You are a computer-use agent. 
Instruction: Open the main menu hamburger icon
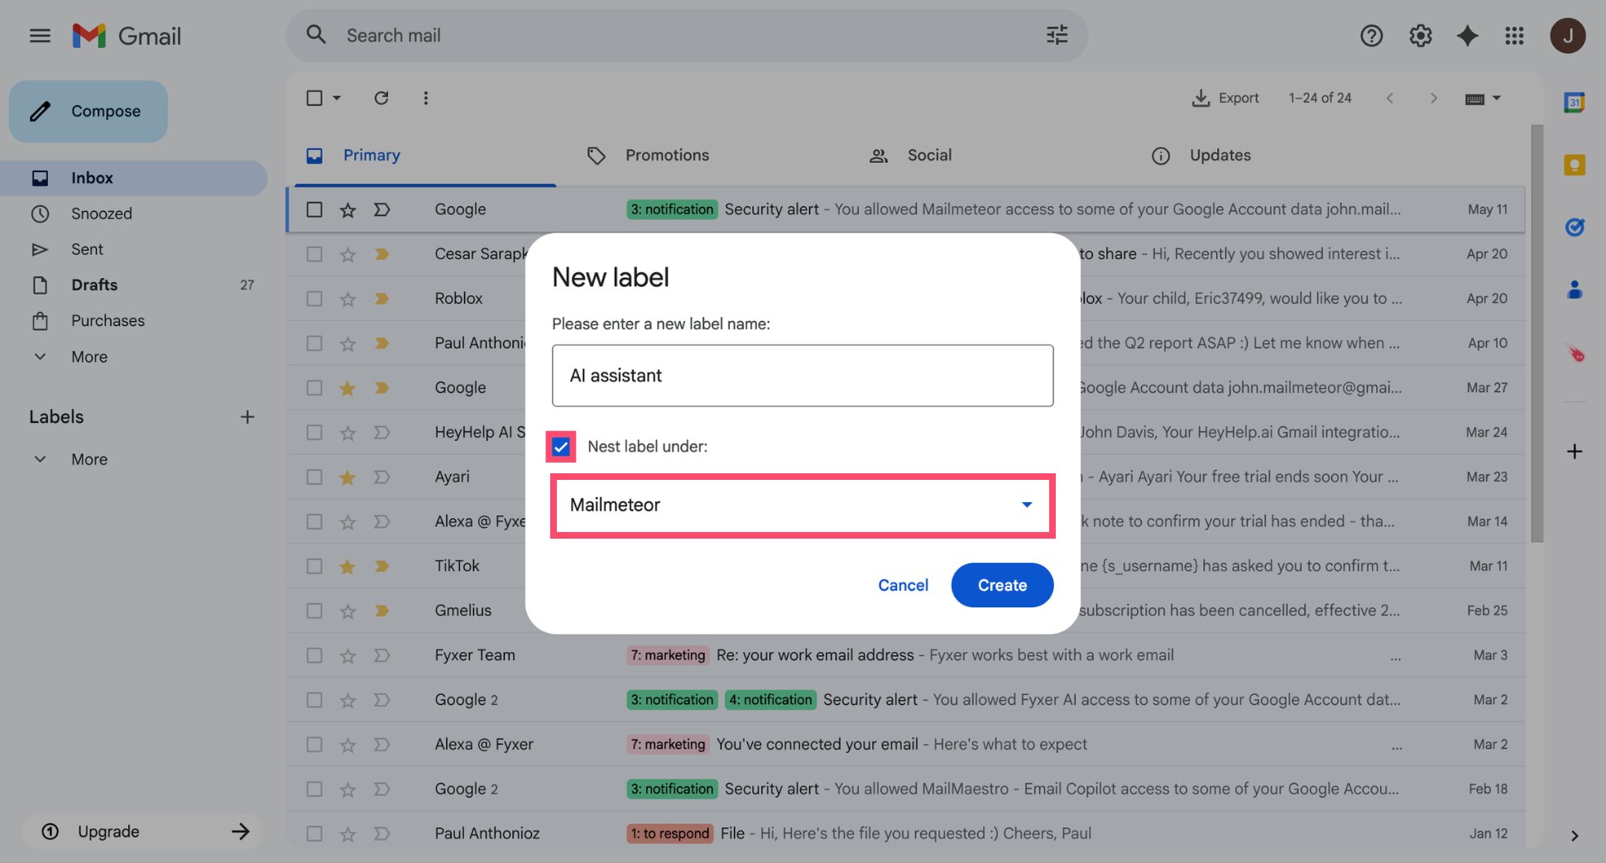(x=40, y=36)
